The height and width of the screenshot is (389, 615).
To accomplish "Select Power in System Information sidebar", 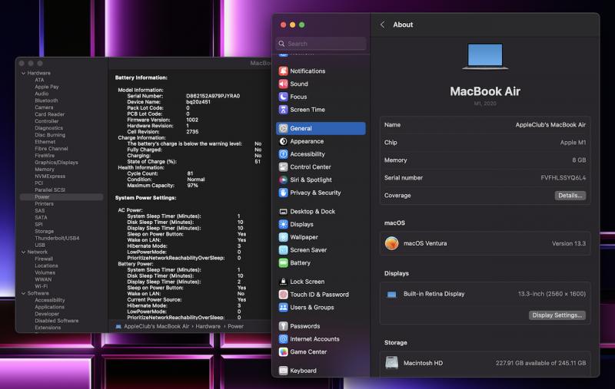I will 61,197.
